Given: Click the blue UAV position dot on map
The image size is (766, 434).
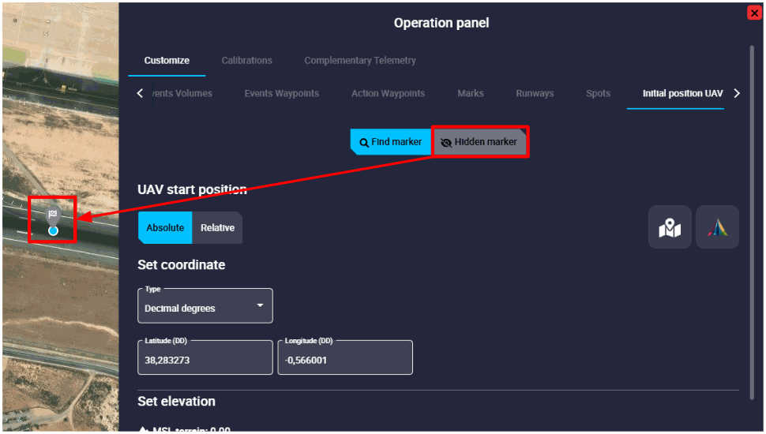Looking at the screenshot, I should pyautogui.click(x=53, y=230).
